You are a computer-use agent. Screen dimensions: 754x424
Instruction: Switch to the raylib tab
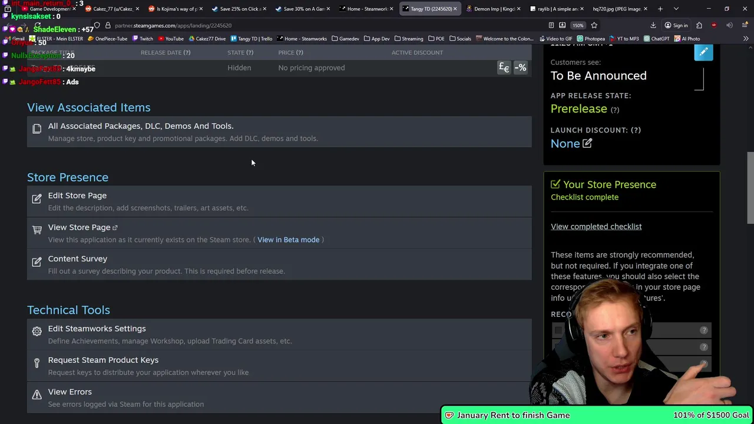(x=555, y=9)
